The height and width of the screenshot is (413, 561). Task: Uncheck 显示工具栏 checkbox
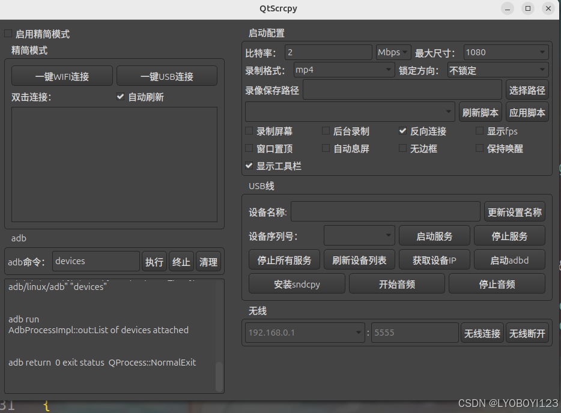pyautogui.click(x=249, y=166)
